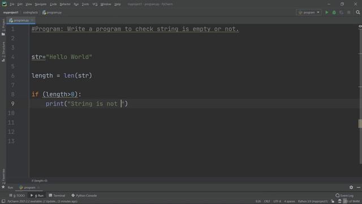Click line number 4 in the gutter

tap(12, 57)
